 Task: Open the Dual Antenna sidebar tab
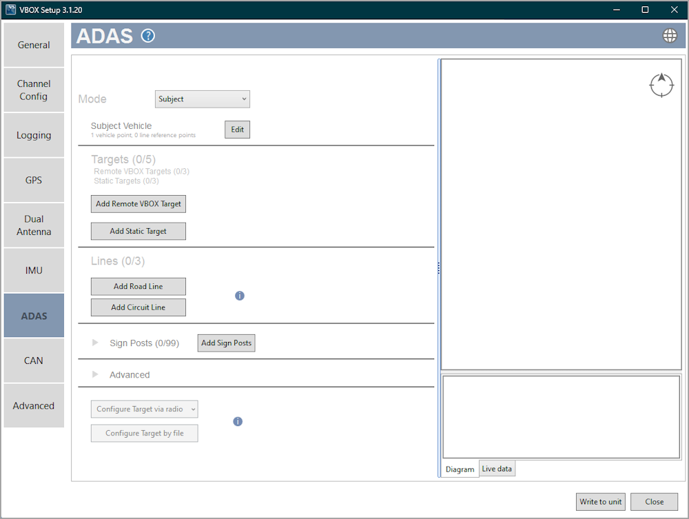pos(34,225)
